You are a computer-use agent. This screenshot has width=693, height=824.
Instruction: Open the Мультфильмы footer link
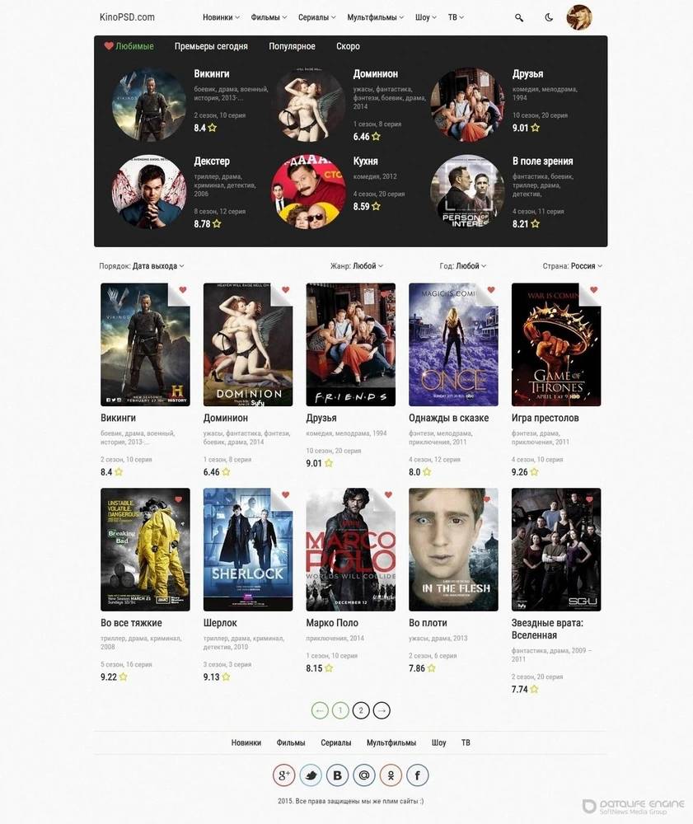391,742
